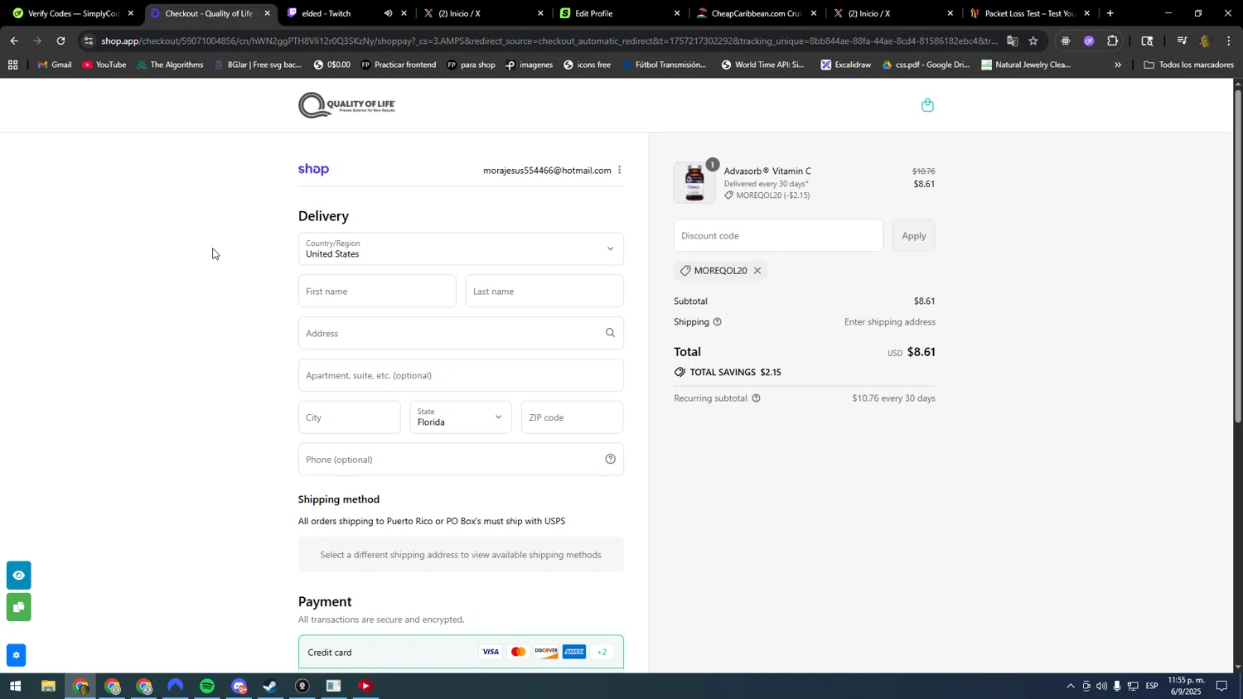Open Steam from taskbar
The width and height of the screenshot is (1243, 699).
[270, 687]
